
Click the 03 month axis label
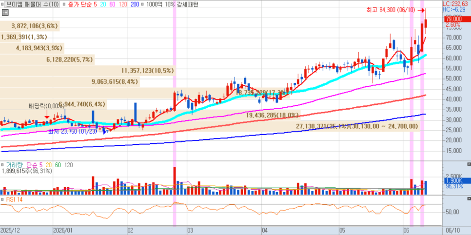click(191, 230)
